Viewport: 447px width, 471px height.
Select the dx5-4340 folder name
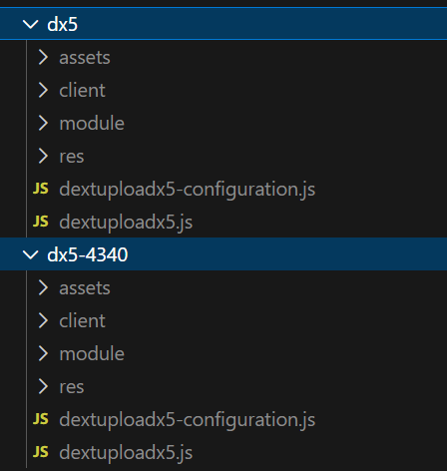tap(88, 254)
